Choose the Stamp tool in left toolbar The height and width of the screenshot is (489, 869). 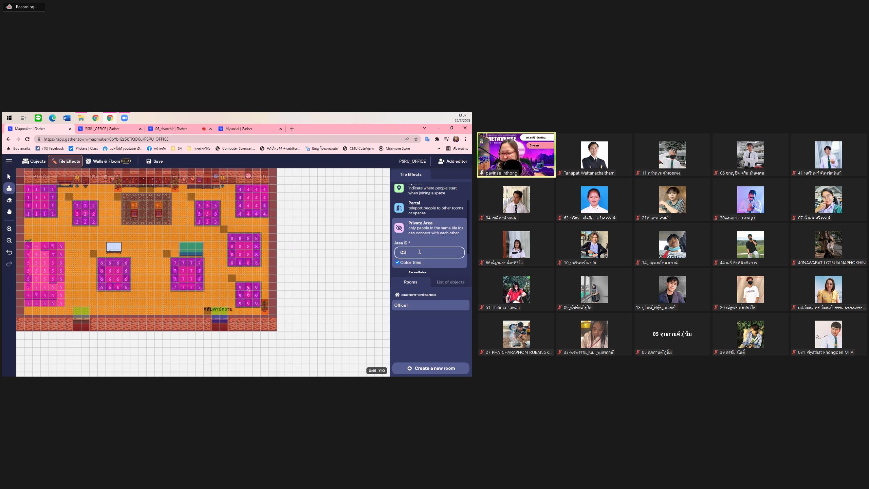tap(9, 188)
